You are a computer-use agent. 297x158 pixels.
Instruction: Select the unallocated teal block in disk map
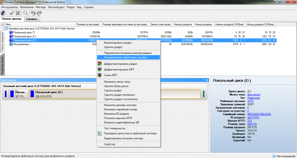tap(204, 94)
